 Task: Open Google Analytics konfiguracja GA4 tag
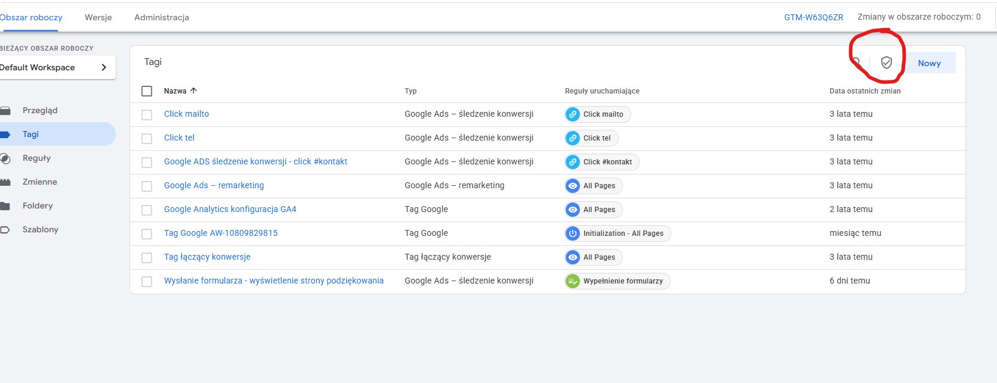(230, 209)
